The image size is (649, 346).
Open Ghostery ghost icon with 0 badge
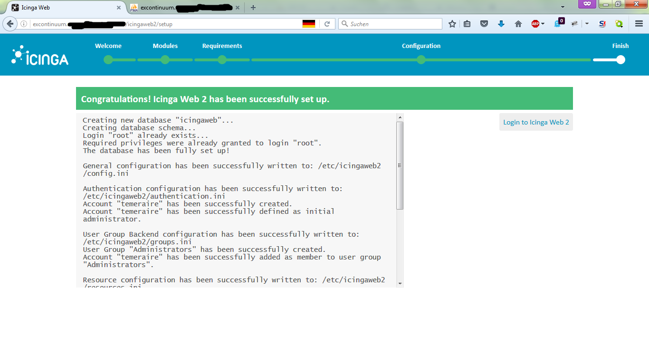pos(559,23)
